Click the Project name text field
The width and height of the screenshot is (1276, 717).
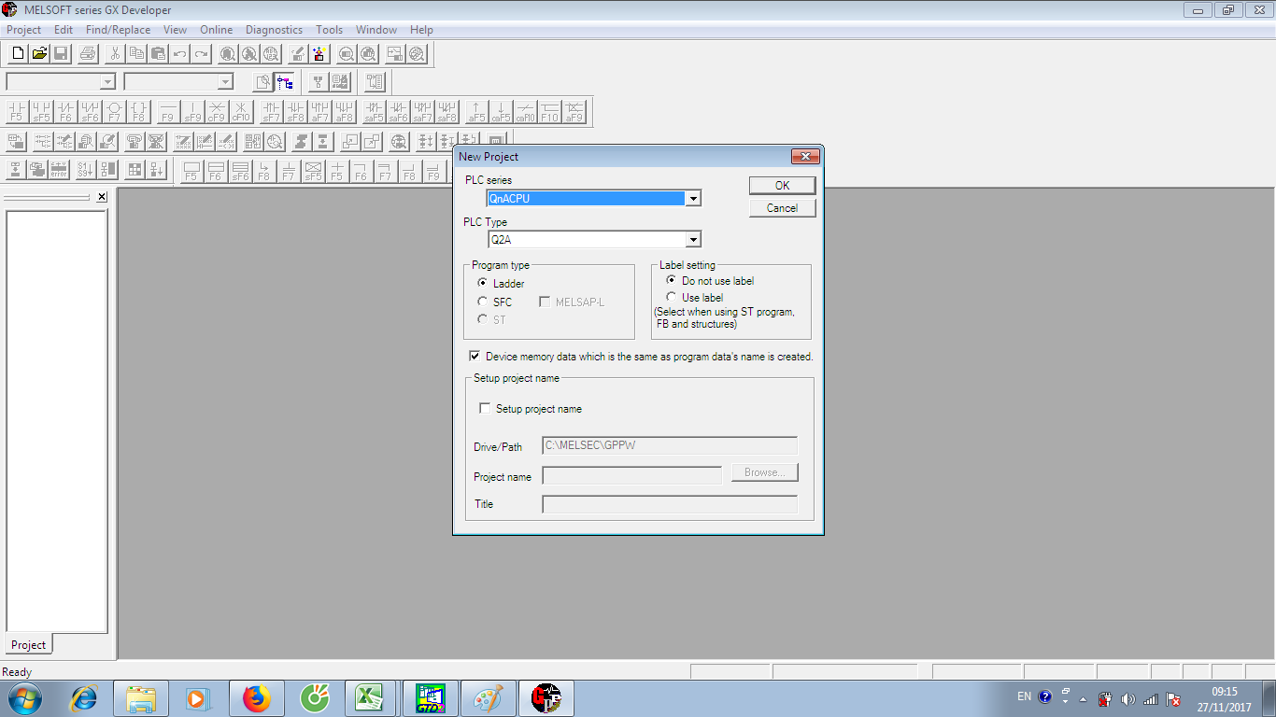coord(631,475)
